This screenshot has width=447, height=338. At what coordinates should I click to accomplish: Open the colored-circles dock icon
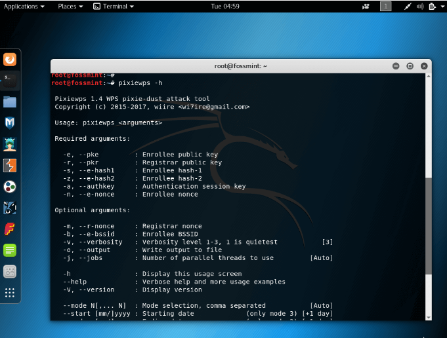(10, 187)
